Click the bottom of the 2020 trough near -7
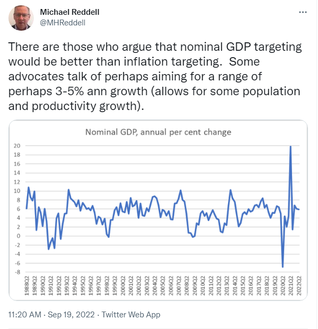This screenshot has height=329, width=318. 283,267
